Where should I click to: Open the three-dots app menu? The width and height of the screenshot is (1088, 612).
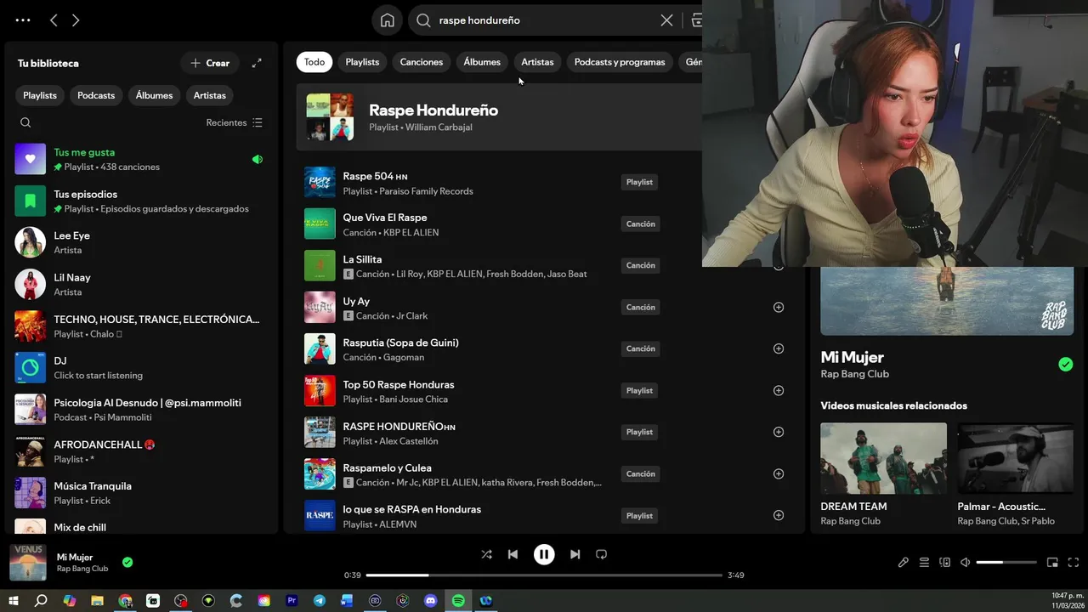(23, 20)
